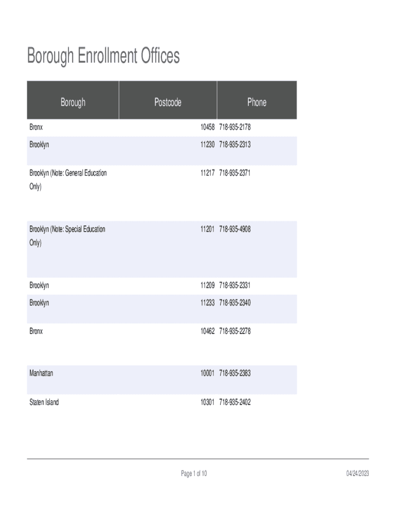Click the Borough Enrollment Offices title
The width and height of the screenshot is (396, 527).
click(103, 56)
